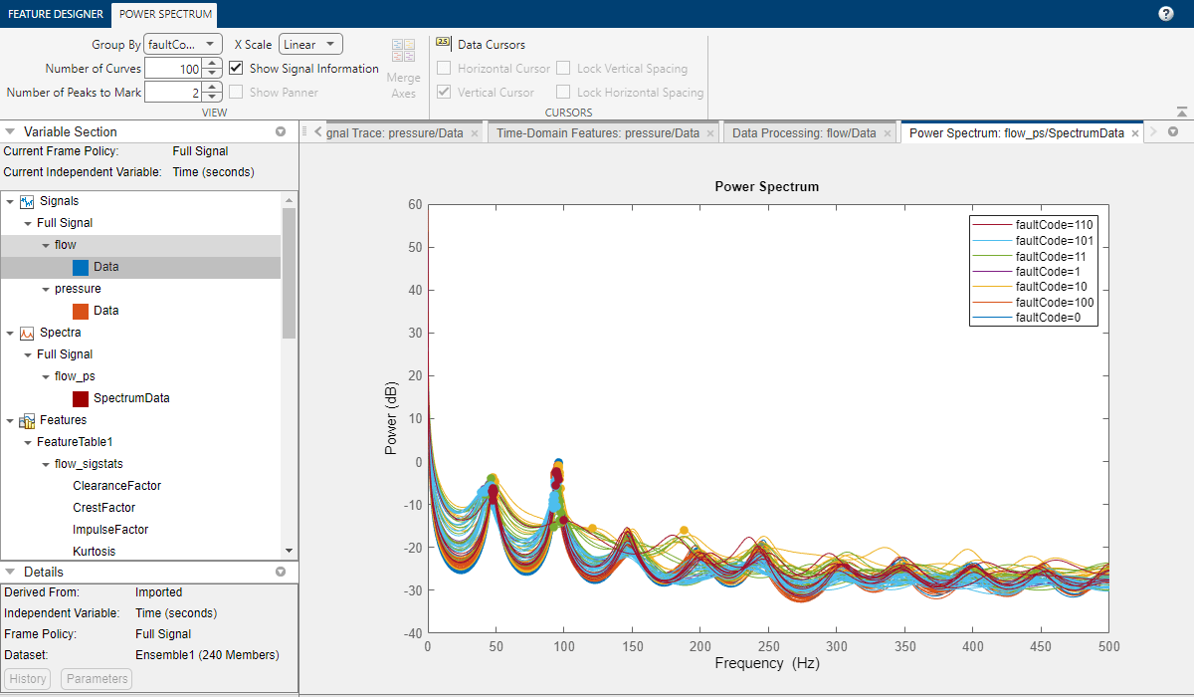The width and height of the screenshot is (1194, 697).
Task: Click the Signals waveform icon in tree
Action: pyautogui.click(x=27, y=201)
